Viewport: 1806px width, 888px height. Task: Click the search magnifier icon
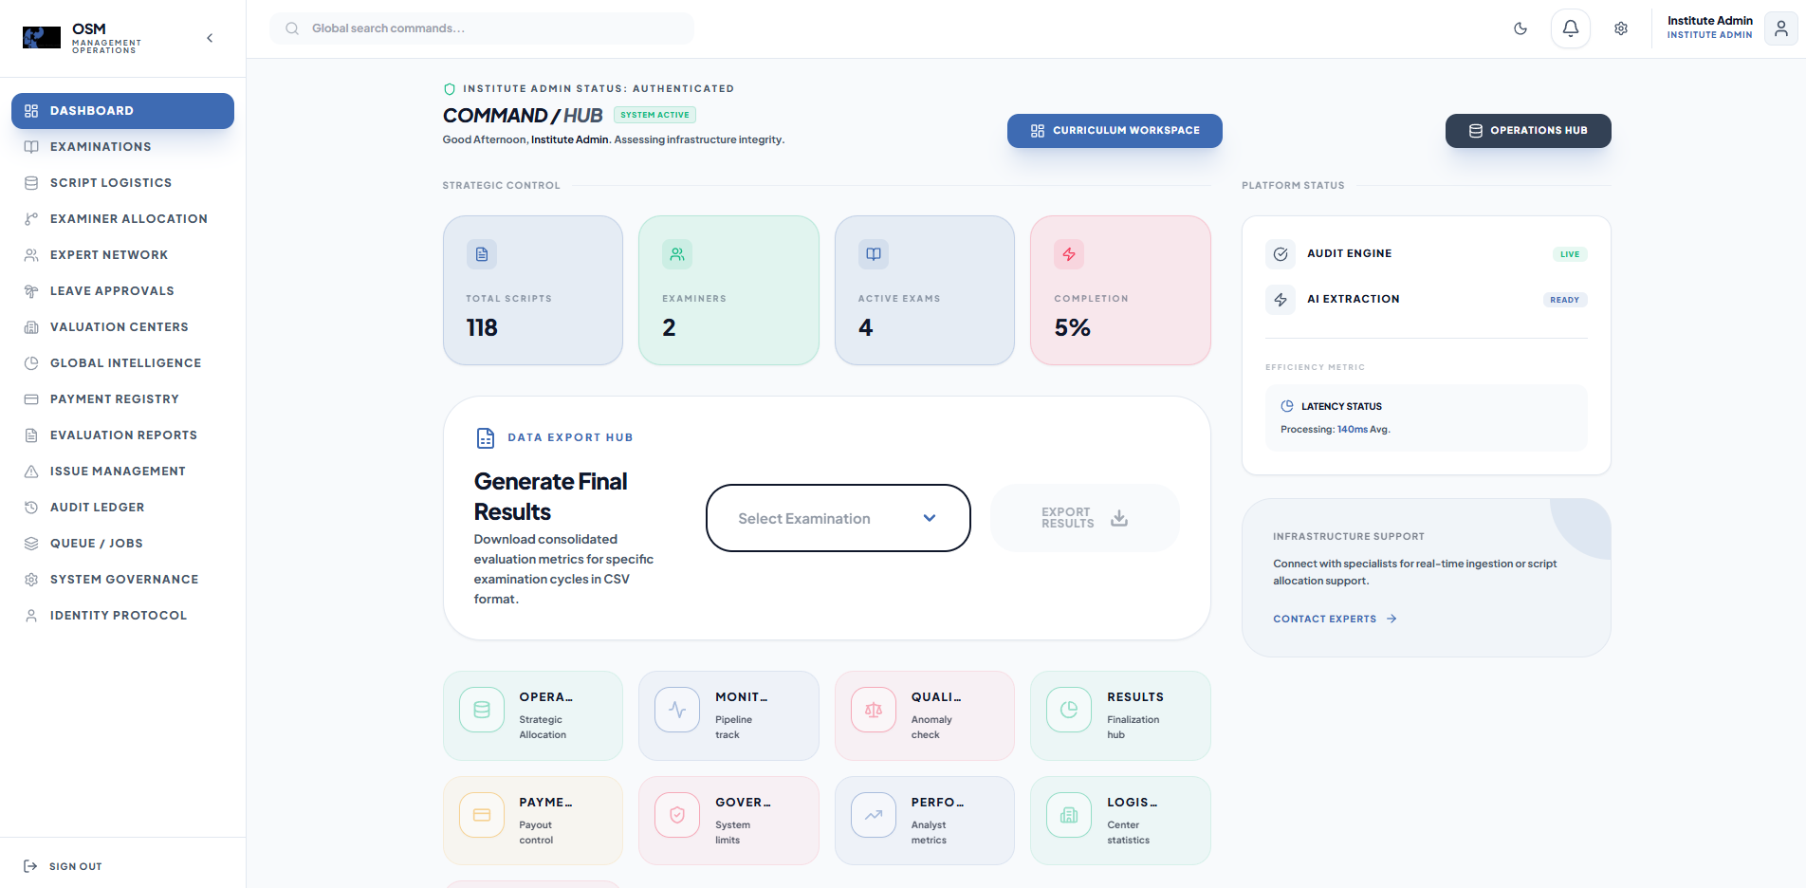tap(292, 28)
